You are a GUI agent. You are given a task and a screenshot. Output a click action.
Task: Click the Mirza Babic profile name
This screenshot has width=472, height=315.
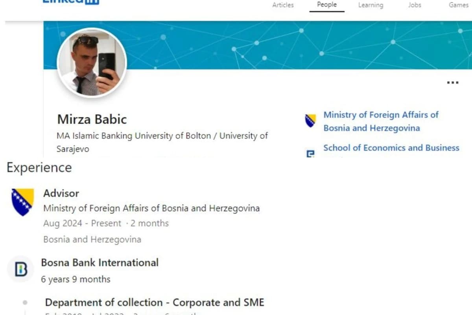(92, 119)
